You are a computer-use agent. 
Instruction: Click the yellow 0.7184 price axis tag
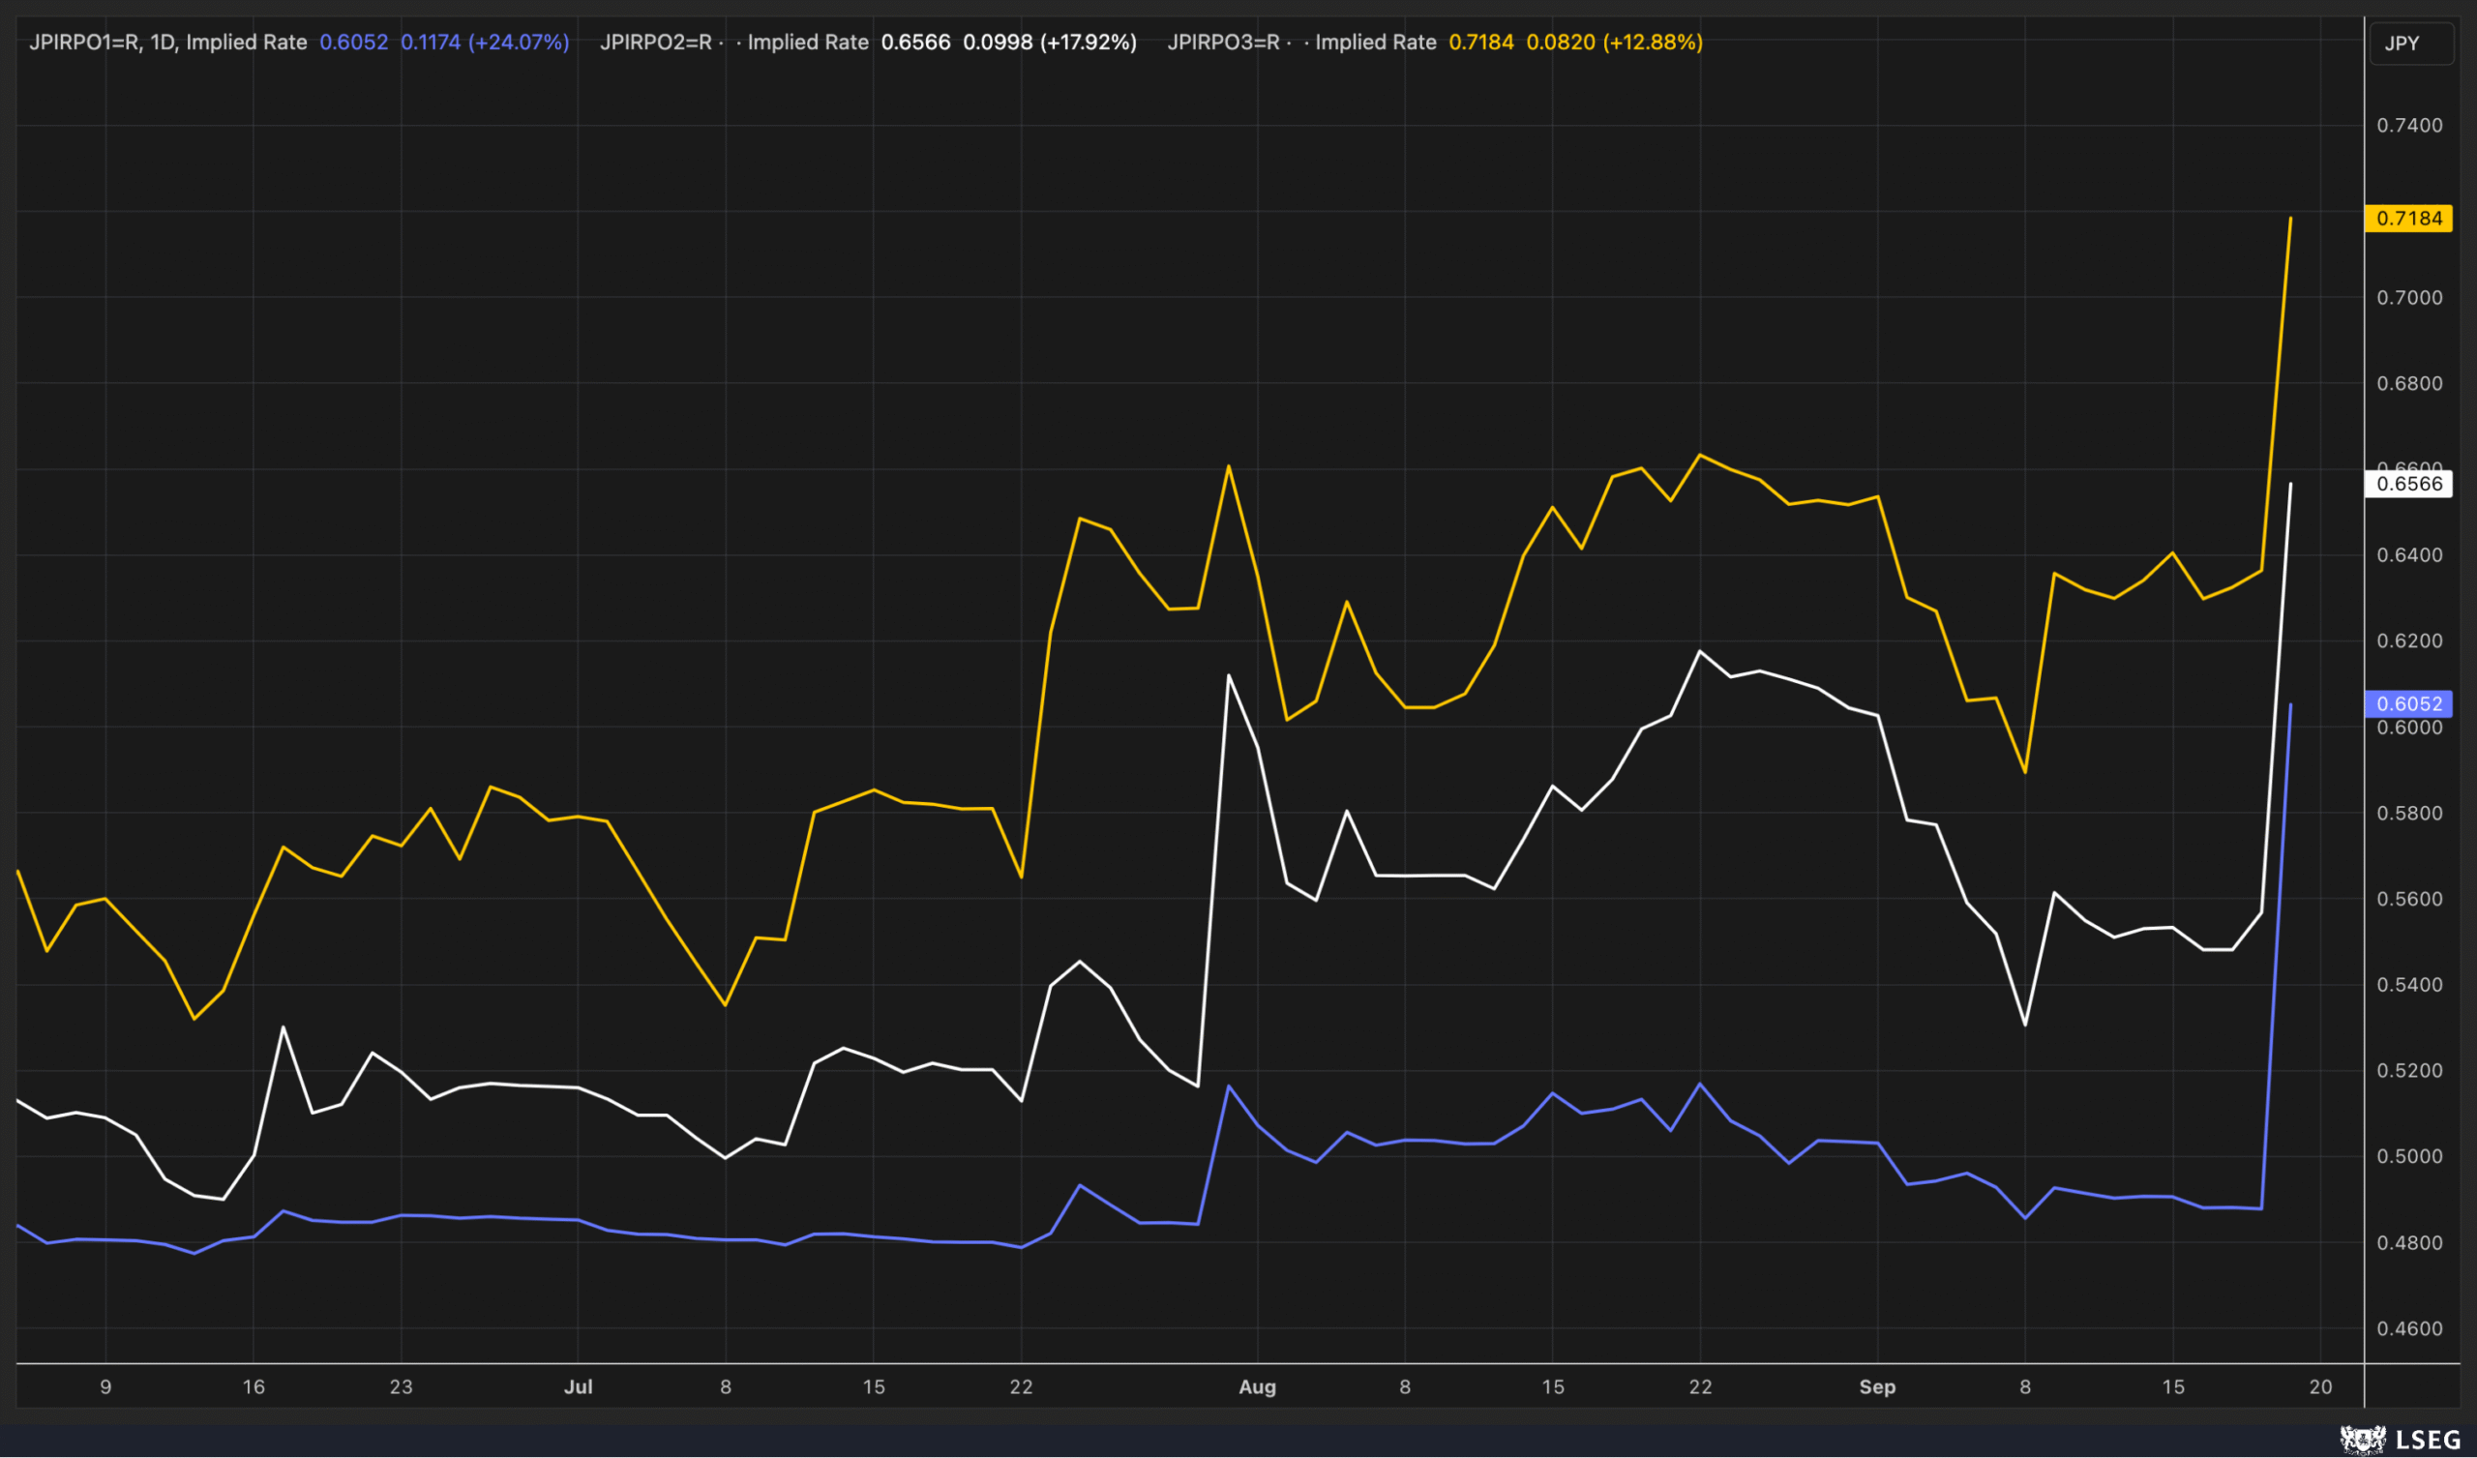click(2408, 219)
